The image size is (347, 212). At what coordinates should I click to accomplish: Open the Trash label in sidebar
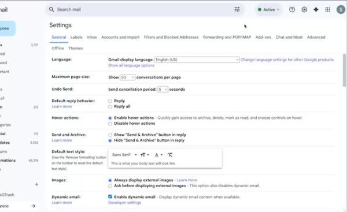(x=7, y=195)
